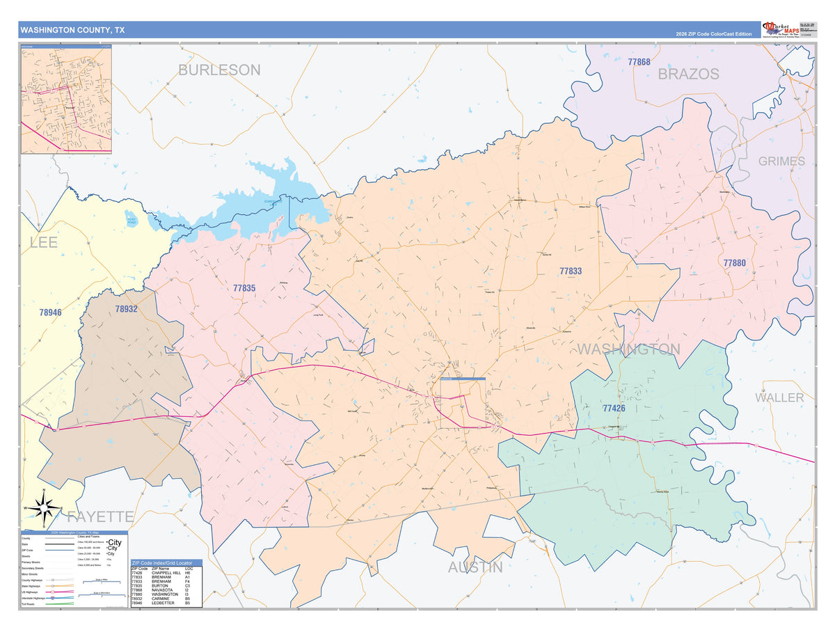Click the 77833 ZIP label on map

coord(571,271)
